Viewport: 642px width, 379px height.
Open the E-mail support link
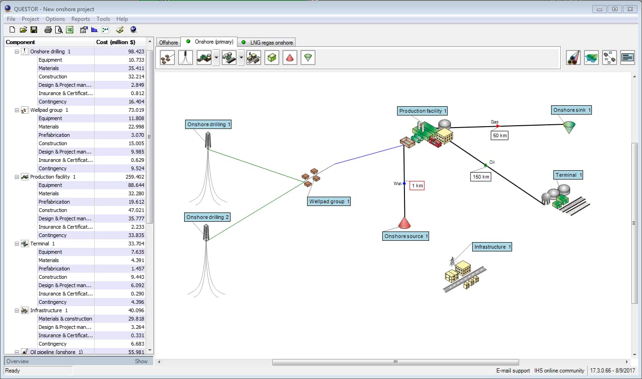click(x=513, y=371)
